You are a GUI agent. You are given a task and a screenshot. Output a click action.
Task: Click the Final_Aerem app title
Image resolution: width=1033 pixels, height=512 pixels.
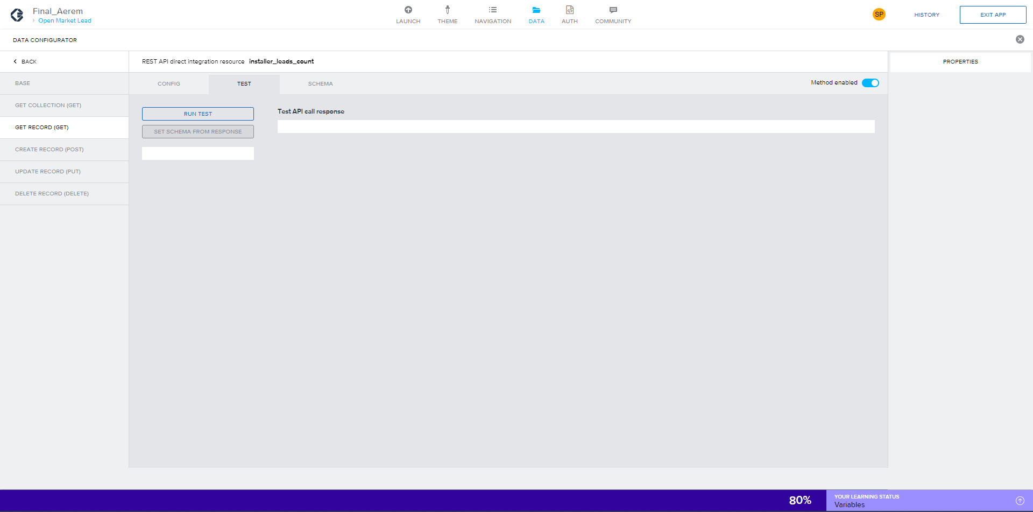[x=58, y=11]
